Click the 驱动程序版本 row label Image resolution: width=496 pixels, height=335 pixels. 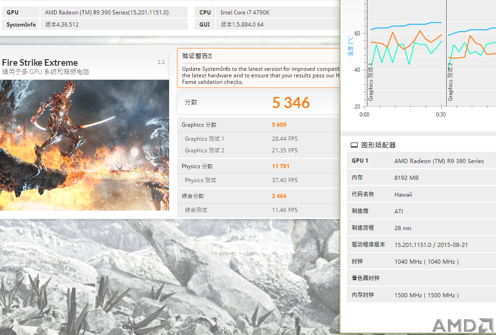click(x=368, y=245)
